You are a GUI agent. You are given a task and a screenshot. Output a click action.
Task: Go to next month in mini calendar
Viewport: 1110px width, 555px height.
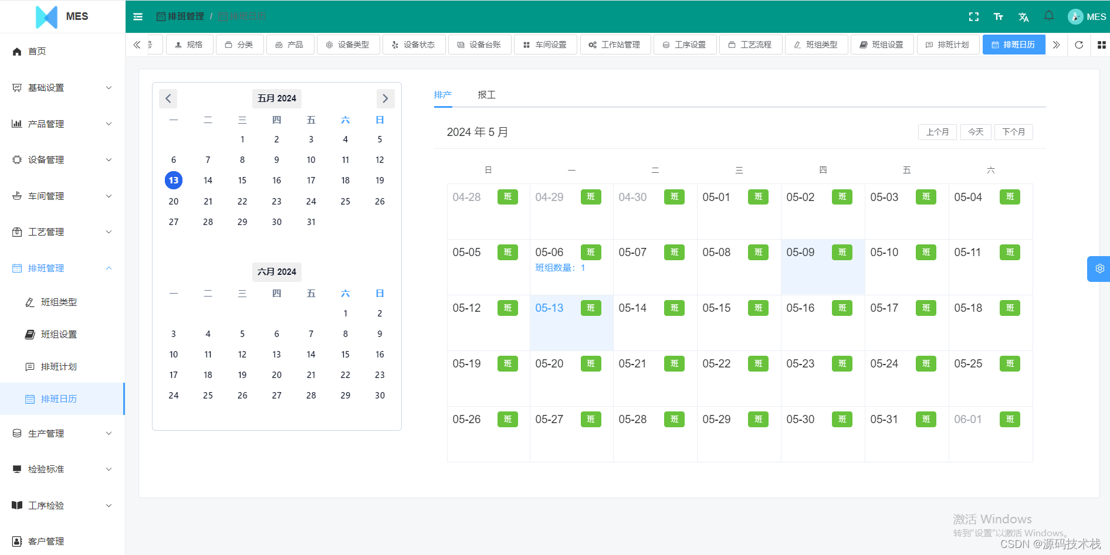(385, 98)
